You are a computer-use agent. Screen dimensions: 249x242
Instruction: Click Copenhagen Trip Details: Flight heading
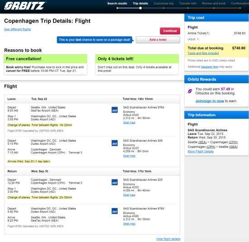point(48,21)
